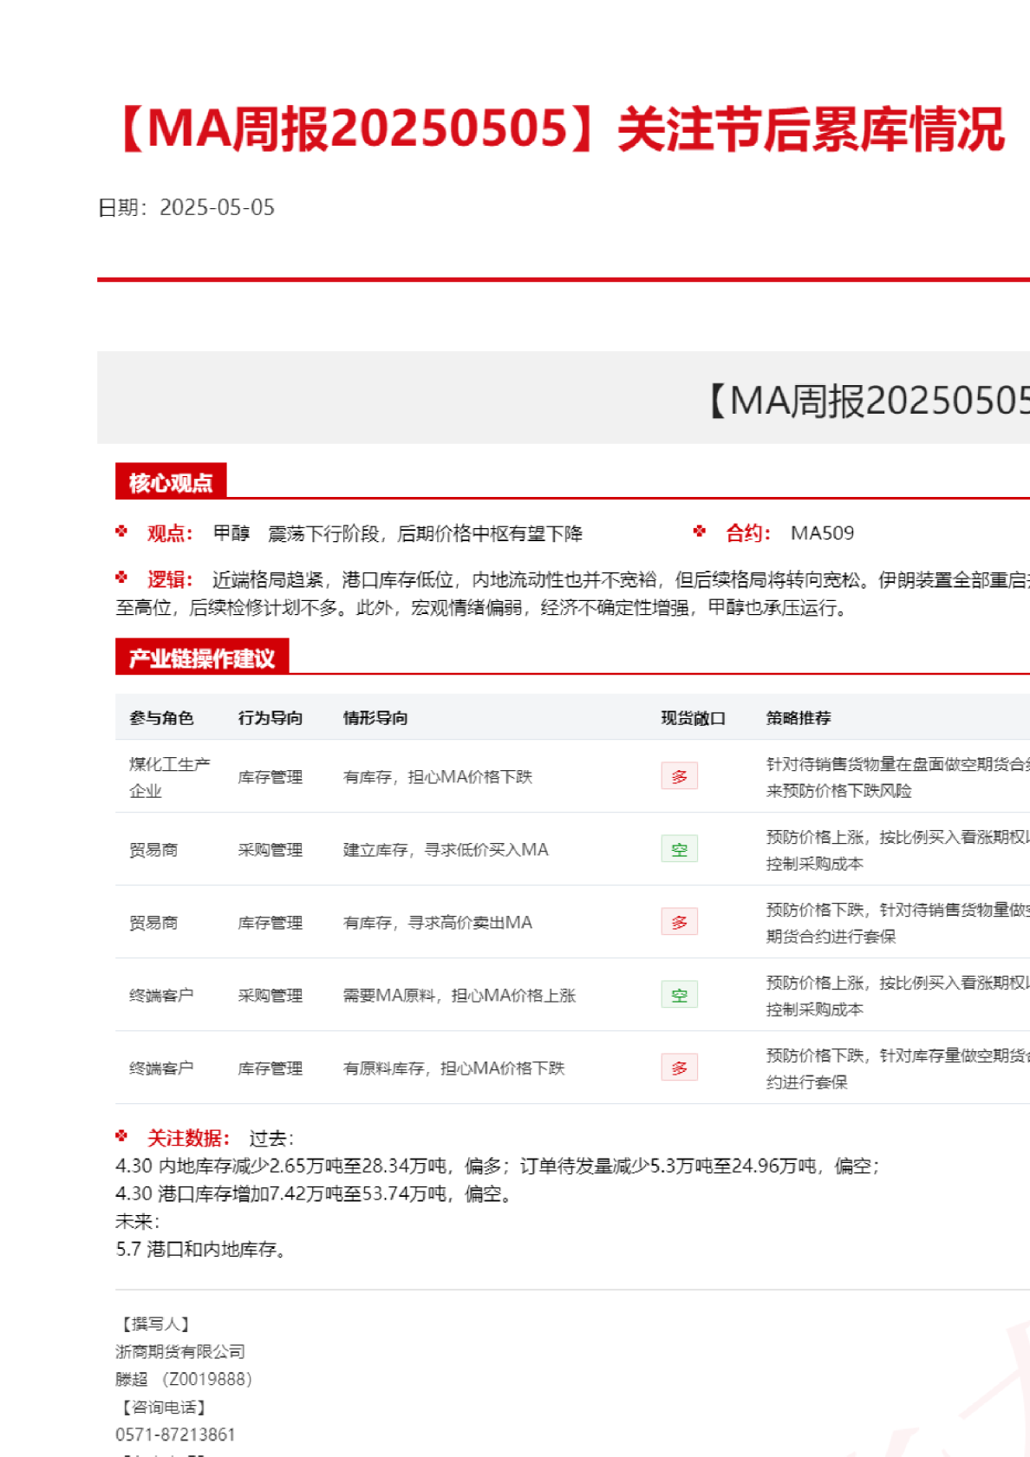Click the 多 badge in 终端客户 库存管理 row
Image resolution: width=1030 pixels, height=1457 pixels.
(679, 1068)
